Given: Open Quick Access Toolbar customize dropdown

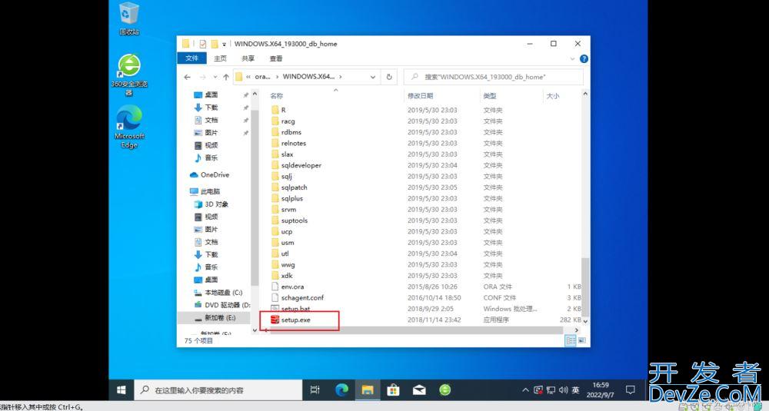Looking at the screenshot, I should click(224, 44).
